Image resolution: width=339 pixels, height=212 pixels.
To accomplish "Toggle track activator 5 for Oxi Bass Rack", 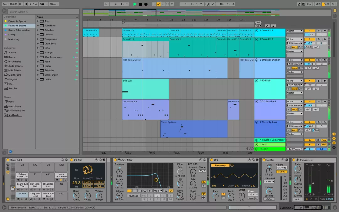I will click(309, 101).
